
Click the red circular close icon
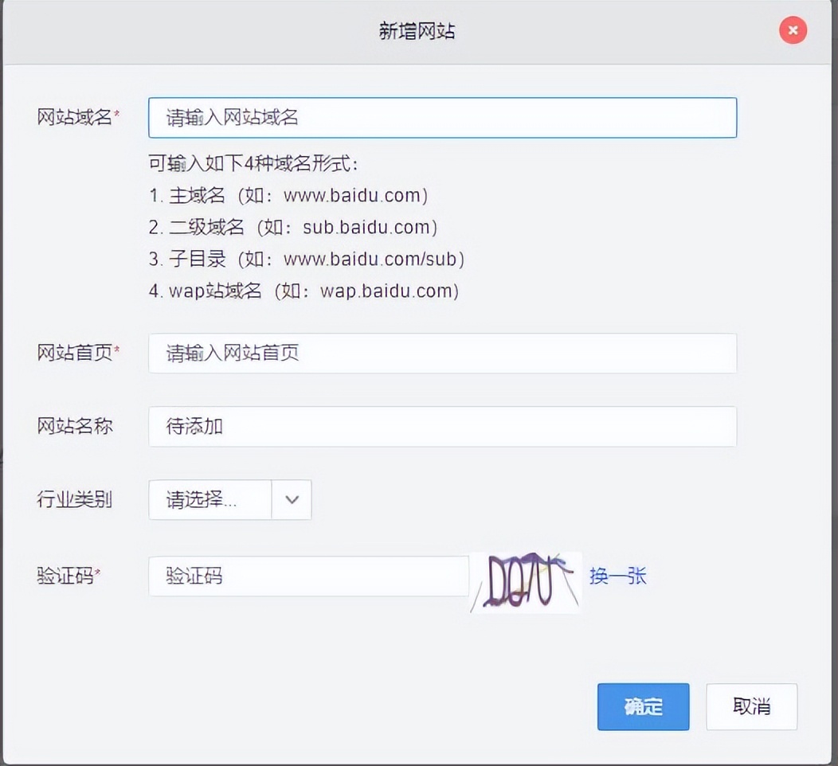click(x=793, y=30)
